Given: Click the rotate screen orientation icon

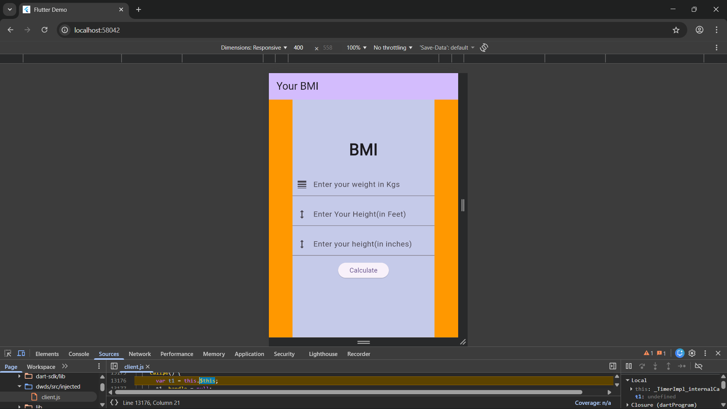Looking at the screenshot, I should click(x=484, y=48).
